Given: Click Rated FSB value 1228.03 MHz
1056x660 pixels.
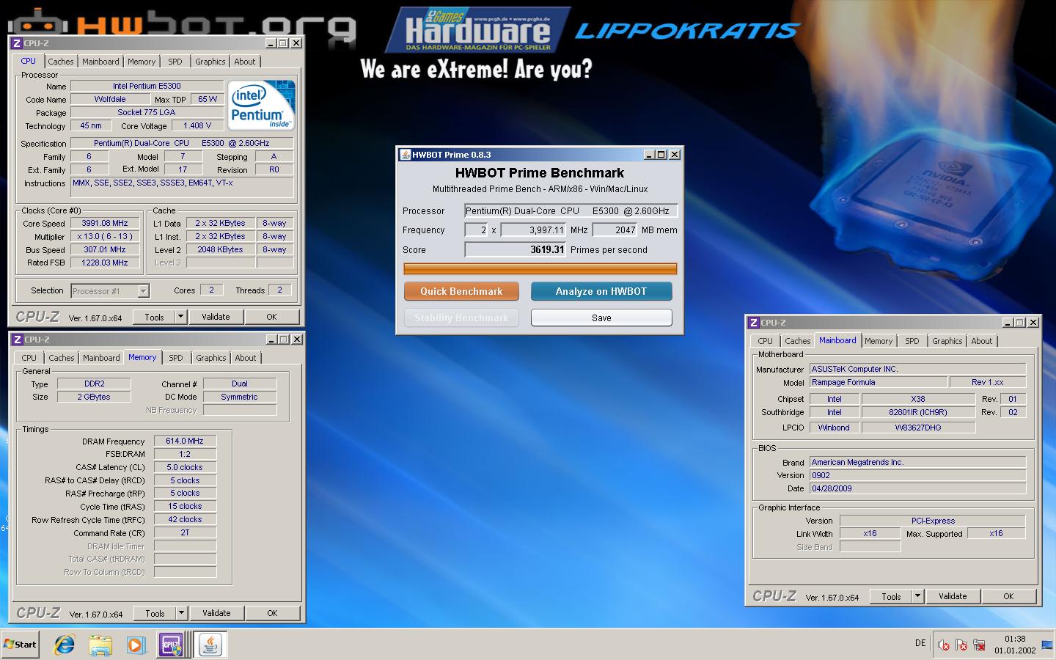Looking at the screenshot, I should coord(105,263).
